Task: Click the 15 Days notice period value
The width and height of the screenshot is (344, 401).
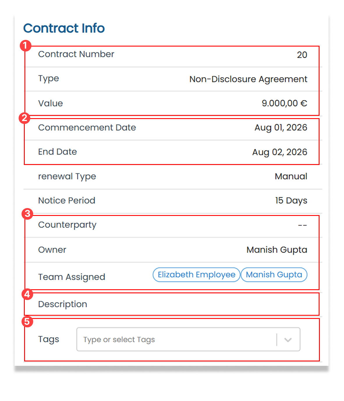Action: 291,201
